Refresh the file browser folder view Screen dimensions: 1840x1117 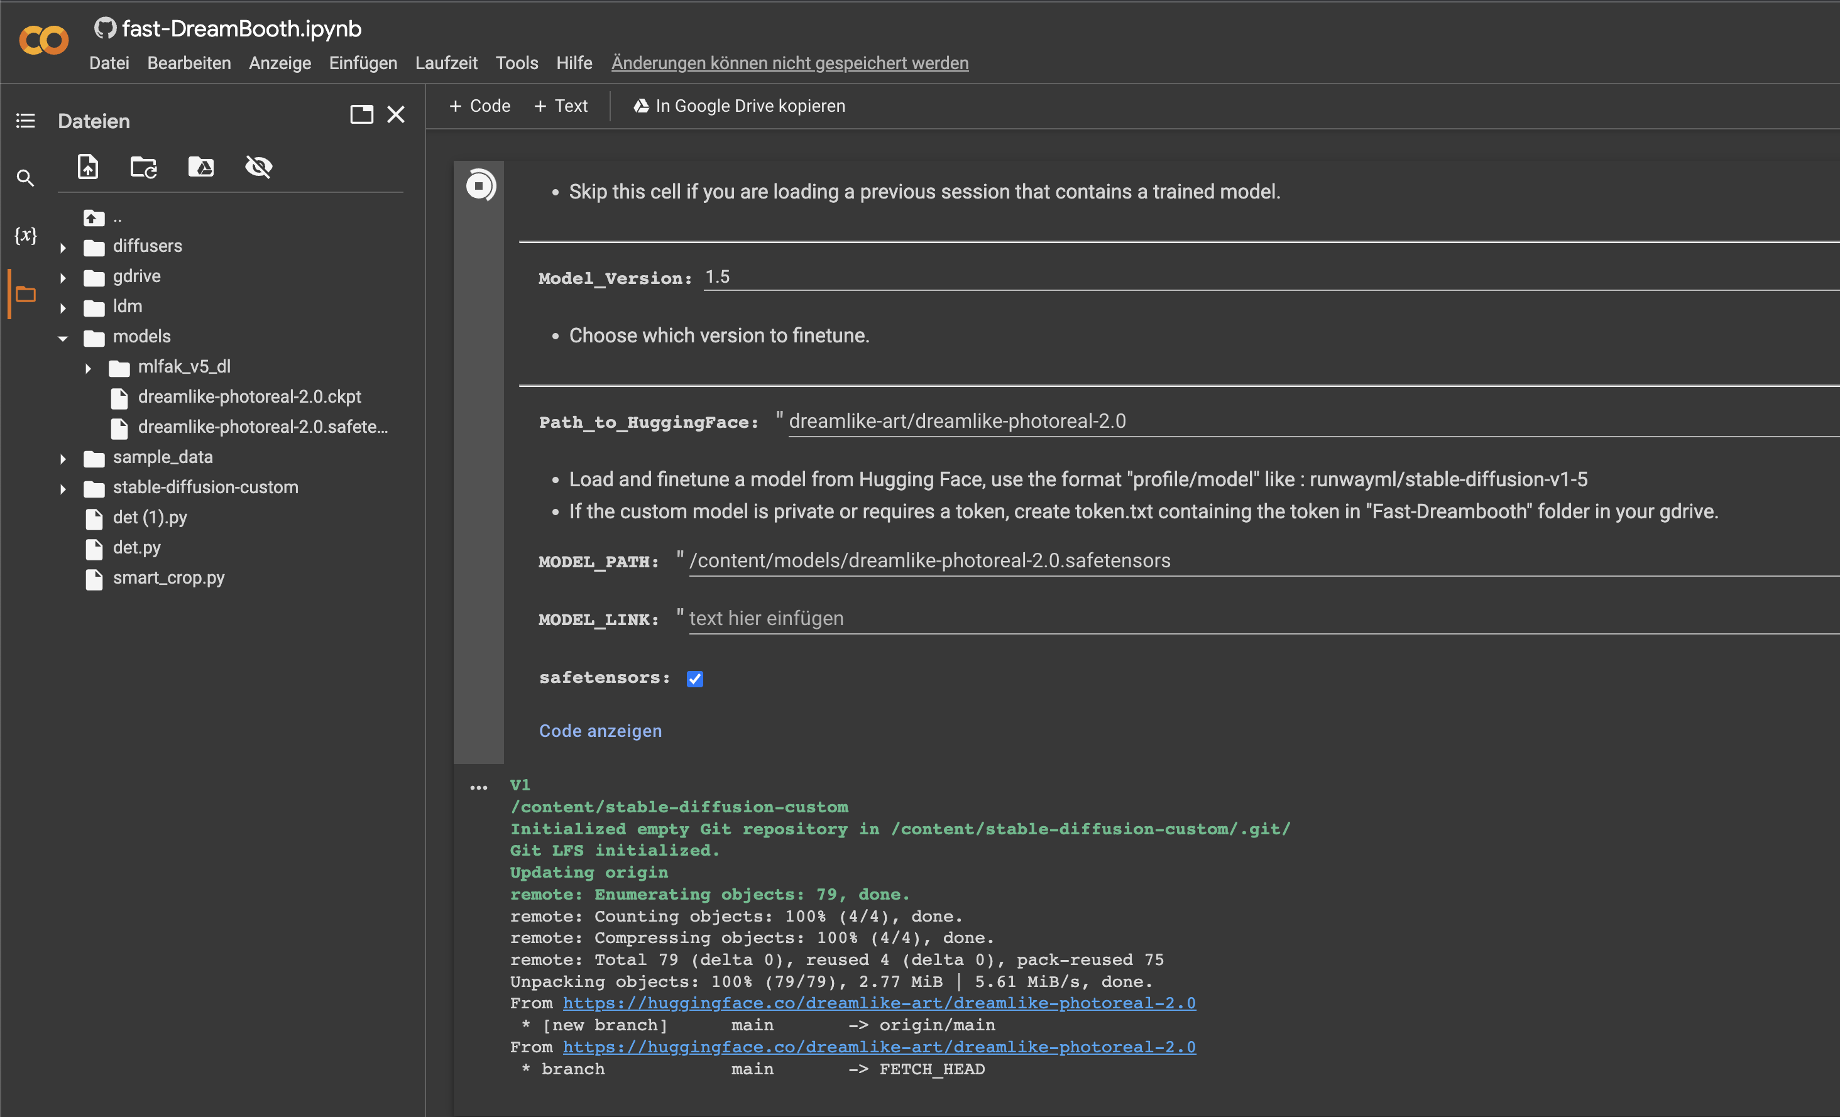coord(143,166)
